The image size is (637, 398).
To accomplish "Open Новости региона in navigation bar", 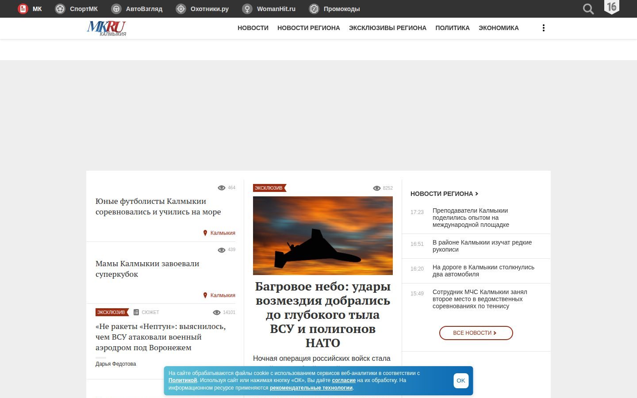I will [x=309, y=28].
